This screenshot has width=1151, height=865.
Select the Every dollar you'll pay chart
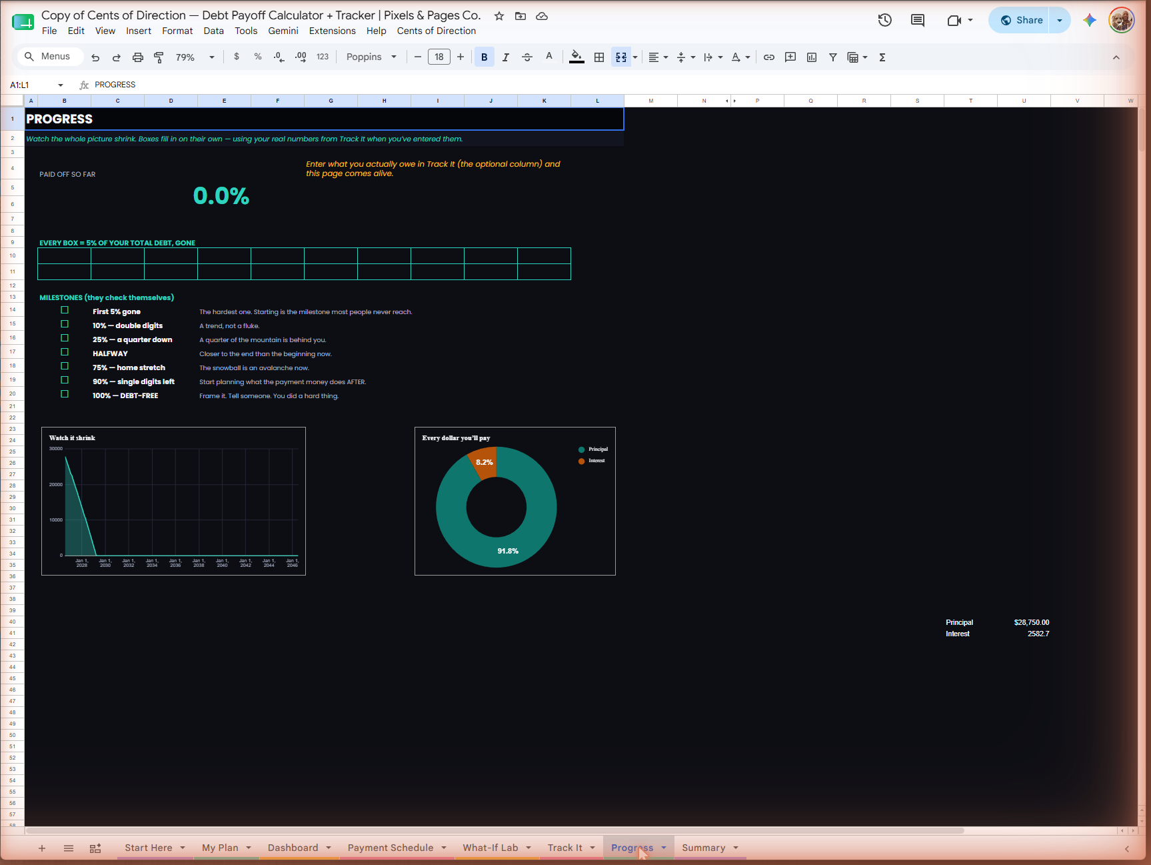pos(515,501)
